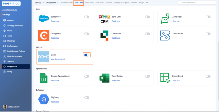Click Matthew Perry profile avatar

pos(5,107)
